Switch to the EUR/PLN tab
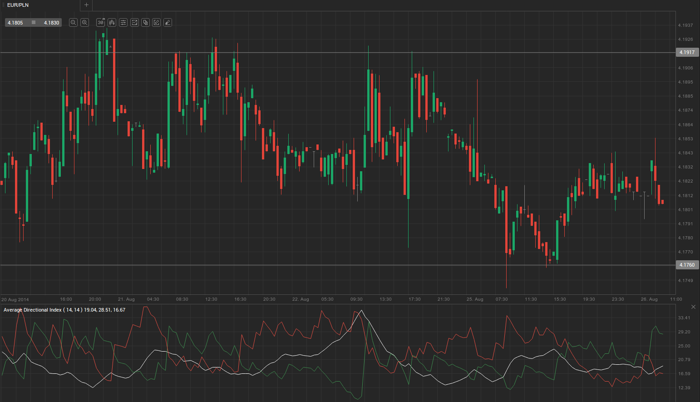Viewport: 700px width, 402px height. point(18,5)
